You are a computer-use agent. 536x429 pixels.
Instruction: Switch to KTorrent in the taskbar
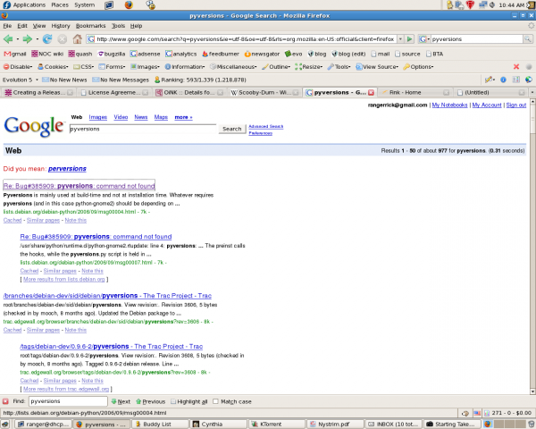[x=277, y=425]
